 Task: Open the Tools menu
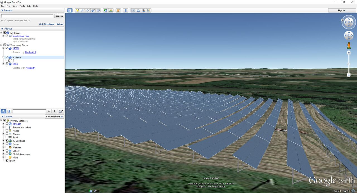coord(22,6)
